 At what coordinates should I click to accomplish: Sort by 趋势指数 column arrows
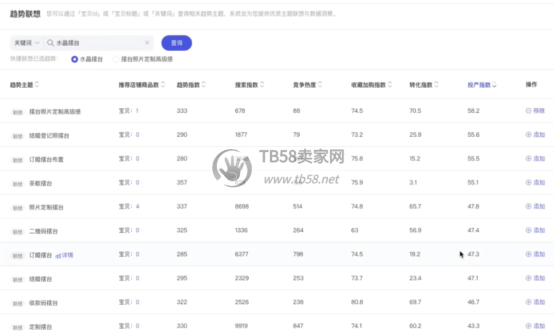click(x=204, y=85)
